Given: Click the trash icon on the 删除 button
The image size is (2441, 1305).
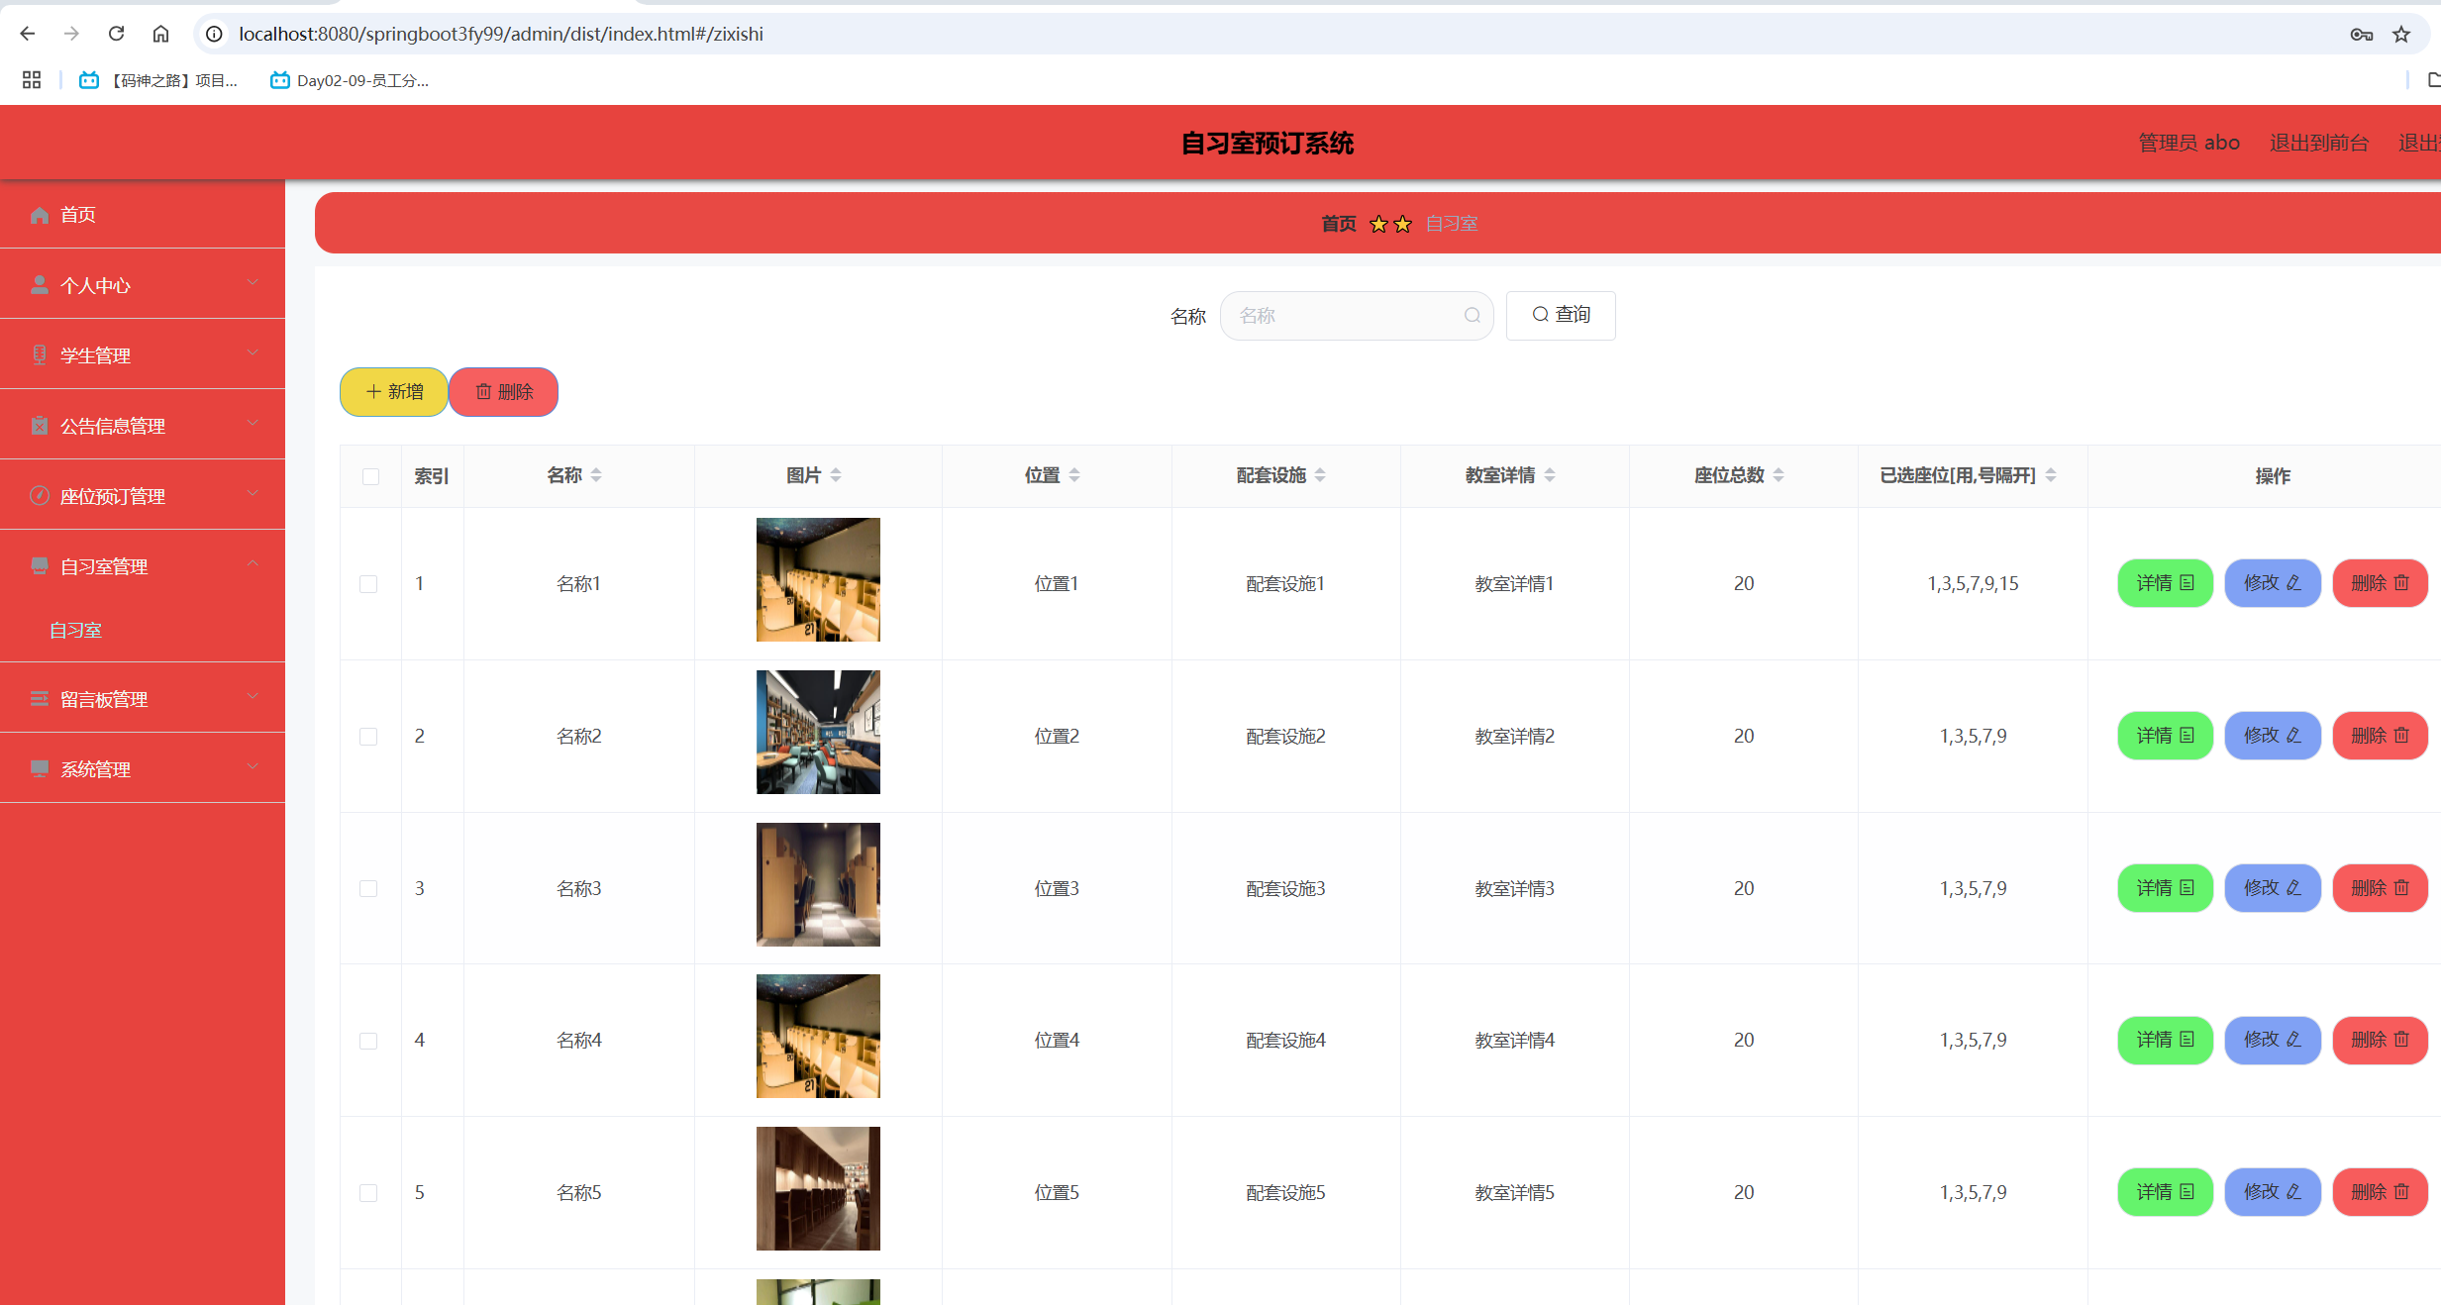Looking at the screenshot, I should coord(483,391).
